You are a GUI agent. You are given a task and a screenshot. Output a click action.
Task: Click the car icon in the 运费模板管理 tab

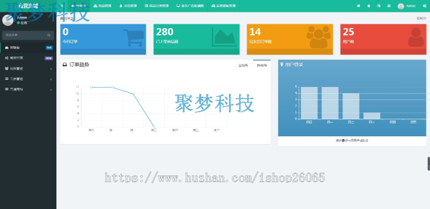213,6
